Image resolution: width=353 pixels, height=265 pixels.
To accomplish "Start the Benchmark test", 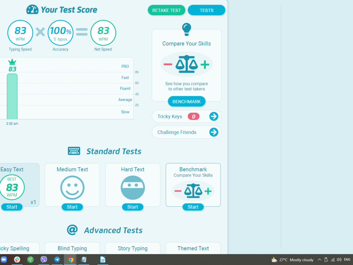I will coord(193,207).
